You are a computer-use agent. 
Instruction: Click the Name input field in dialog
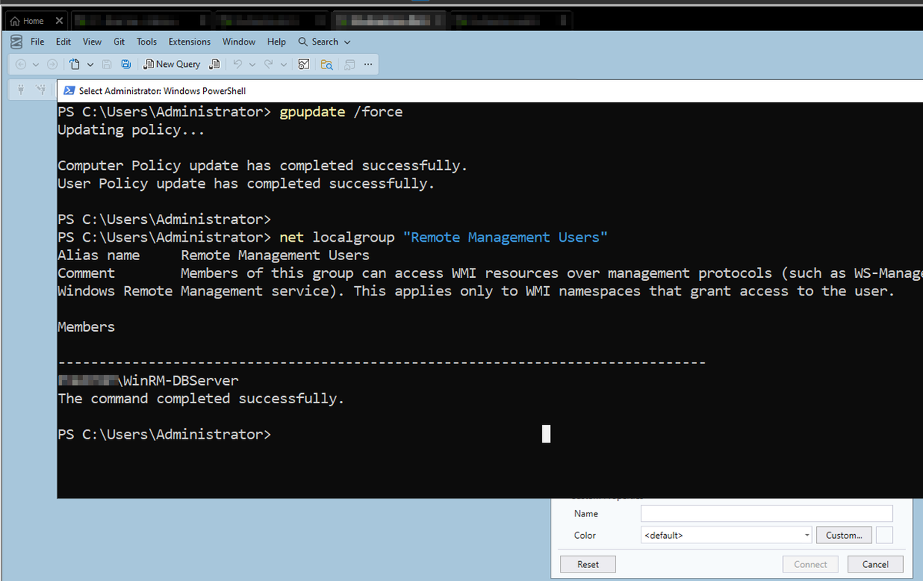766,513
